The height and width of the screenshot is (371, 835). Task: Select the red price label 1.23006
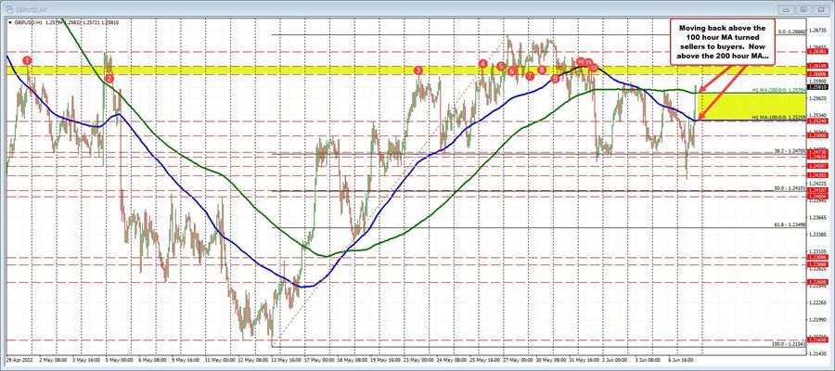coord(818,257)
